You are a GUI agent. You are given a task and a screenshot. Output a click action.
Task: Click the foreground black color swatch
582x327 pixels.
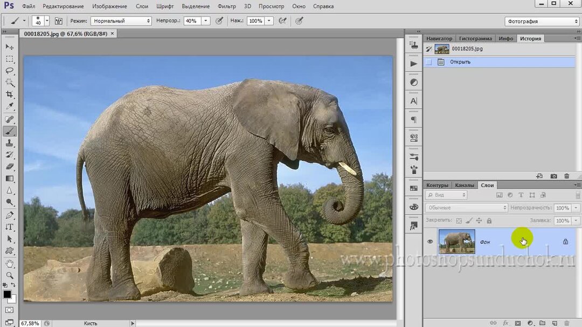(x=6, y=294)
